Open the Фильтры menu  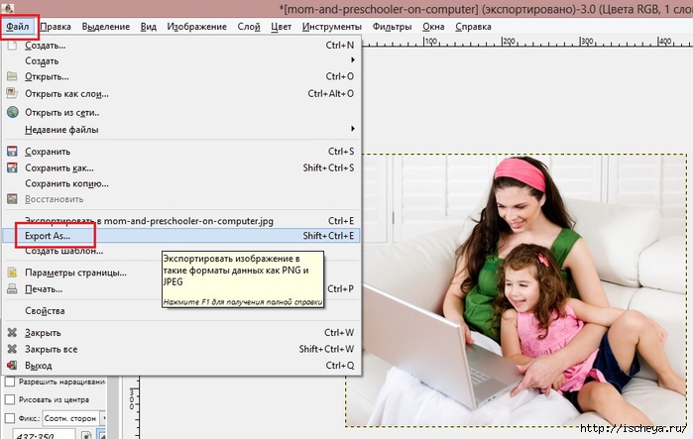[x=392, y=27]
